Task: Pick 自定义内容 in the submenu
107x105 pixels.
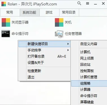Action: (89, 44)
